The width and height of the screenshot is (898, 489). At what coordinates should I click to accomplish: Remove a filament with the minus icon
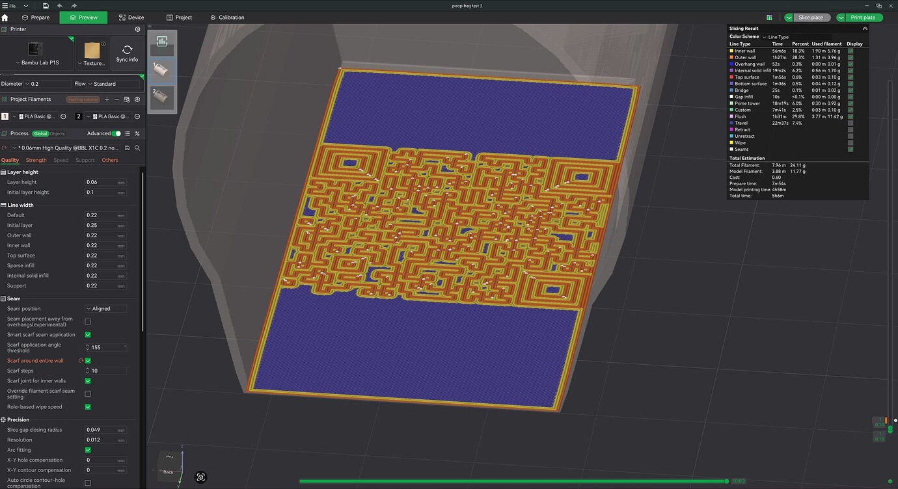116,99
